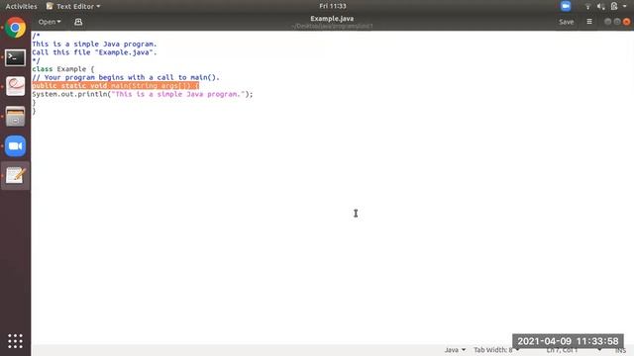634x356 pixels.
Task: Change the Java language selector
Action: tap(455, 350)
